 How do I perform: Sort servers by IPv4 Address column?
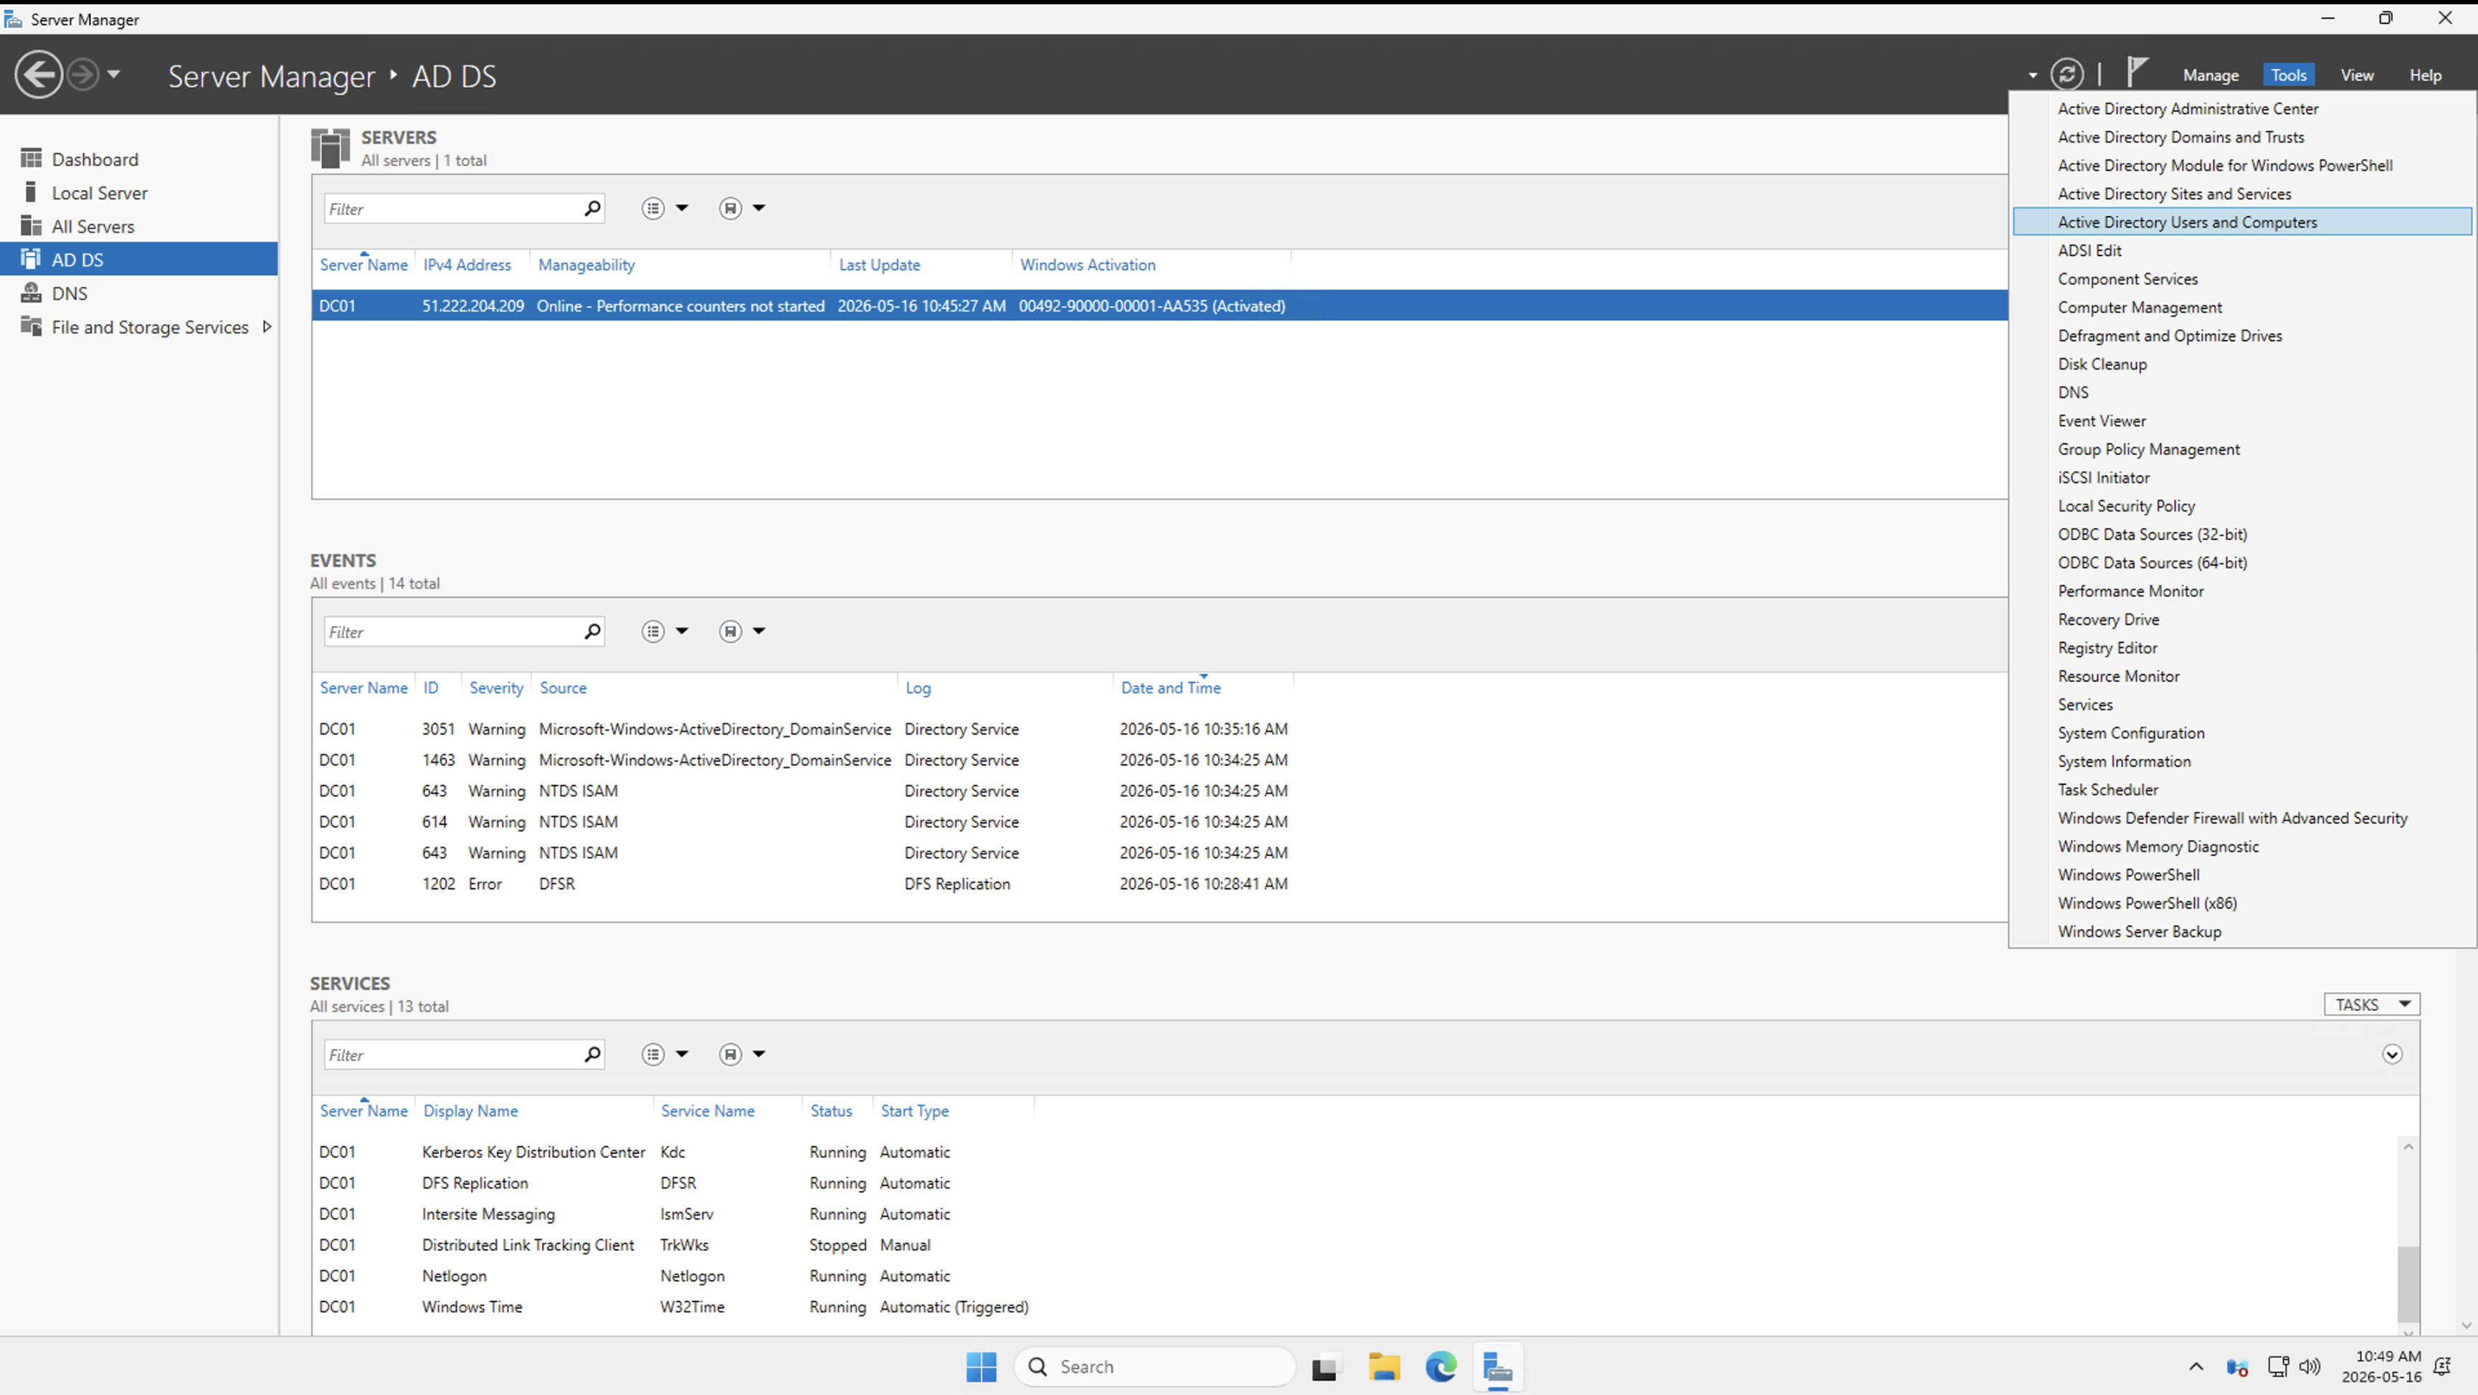click(467, 265)
